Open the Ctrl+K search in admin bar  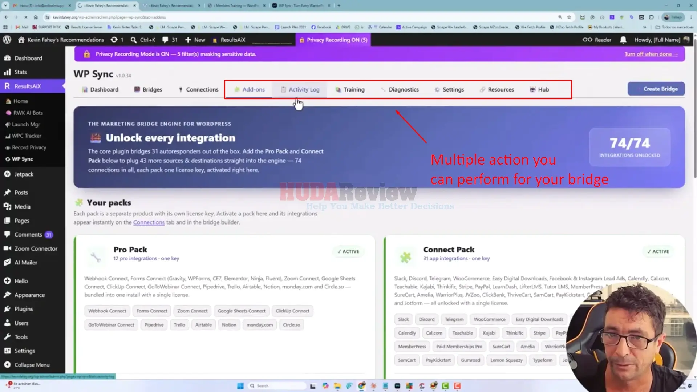143,40
